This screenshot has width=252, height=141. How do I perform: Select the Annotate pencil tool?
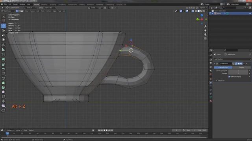tap(3, 45)
